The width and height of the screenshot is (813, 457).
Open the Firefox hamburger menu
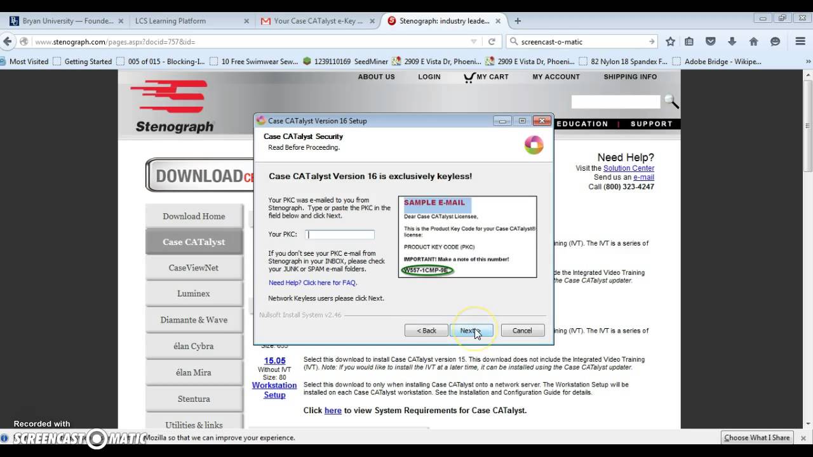[x=800, y=41]
